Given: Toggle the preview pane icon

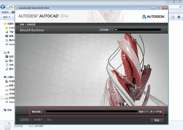Looking at the screenshot, I should coord(173,17).
